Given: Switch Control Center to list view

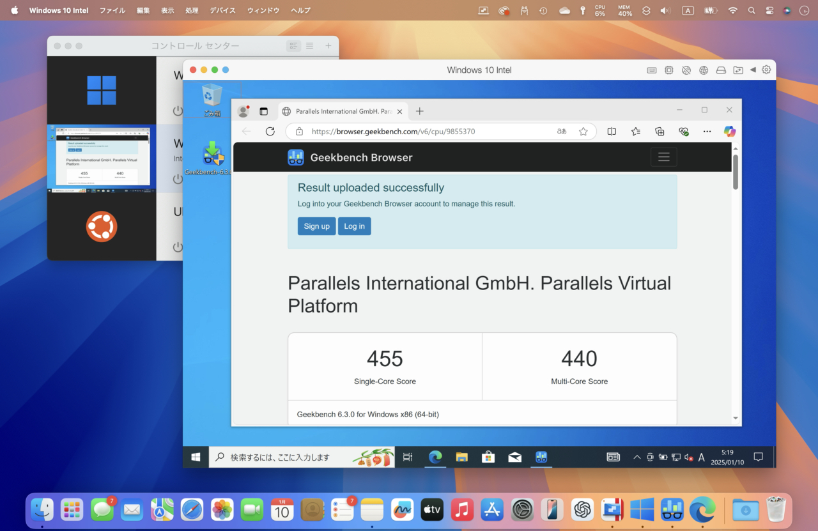Looking at the screenshot, I should 309,46.
